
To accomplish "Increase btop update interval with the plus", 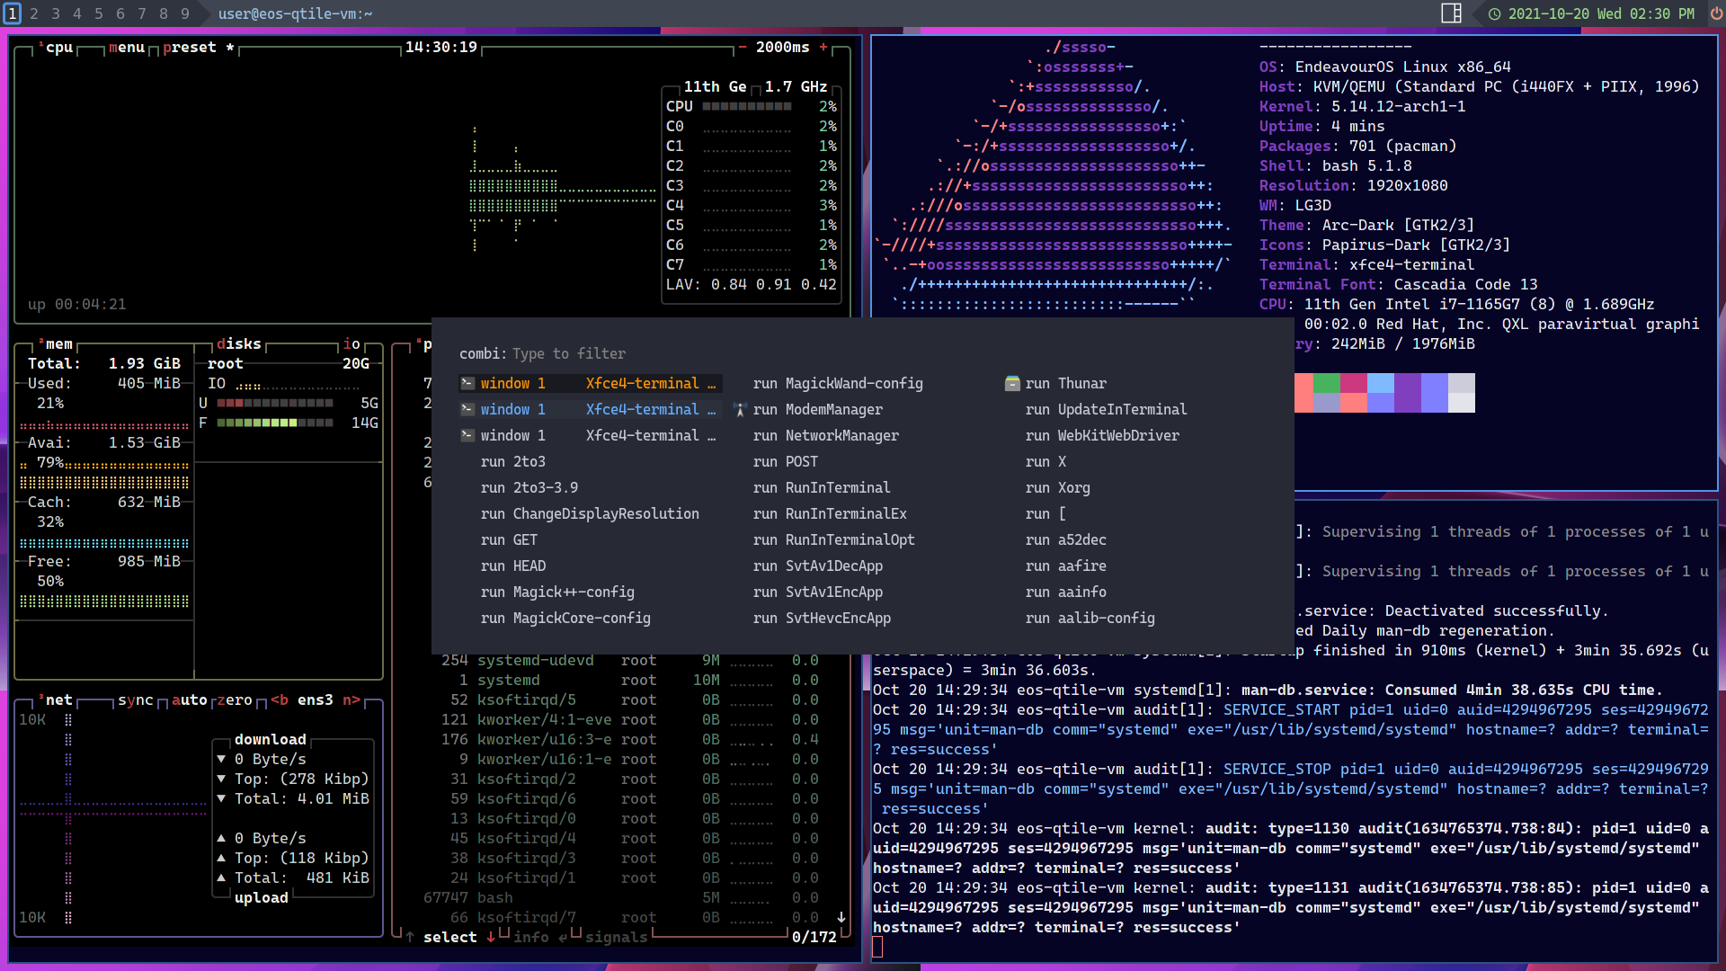I will pos(823,47).
